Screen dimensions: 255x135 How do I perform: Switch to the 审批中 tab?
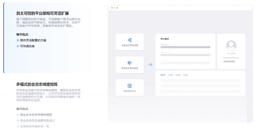point(163,75)
